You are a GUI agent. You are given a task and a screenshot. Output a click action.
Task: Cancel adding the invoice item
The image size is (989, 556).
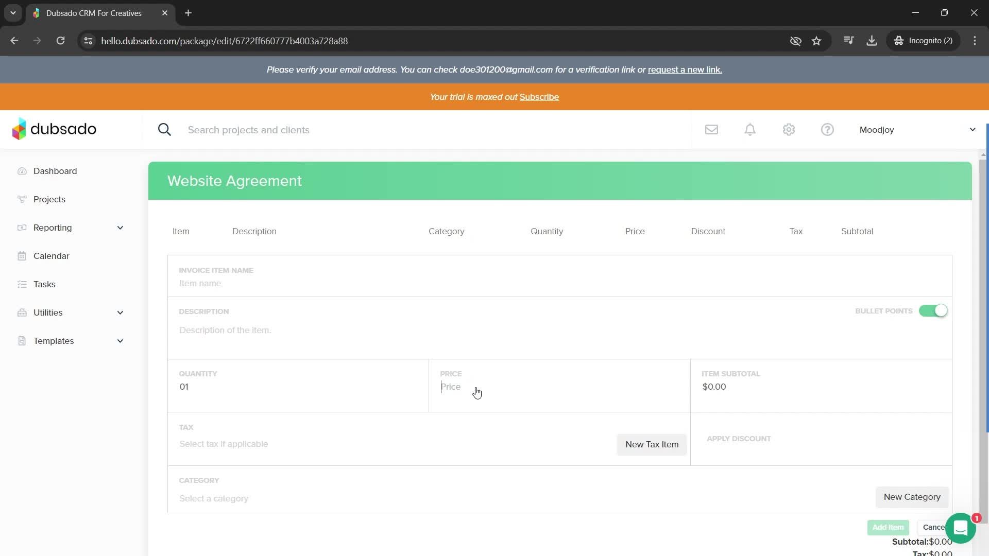click(933, 527)
